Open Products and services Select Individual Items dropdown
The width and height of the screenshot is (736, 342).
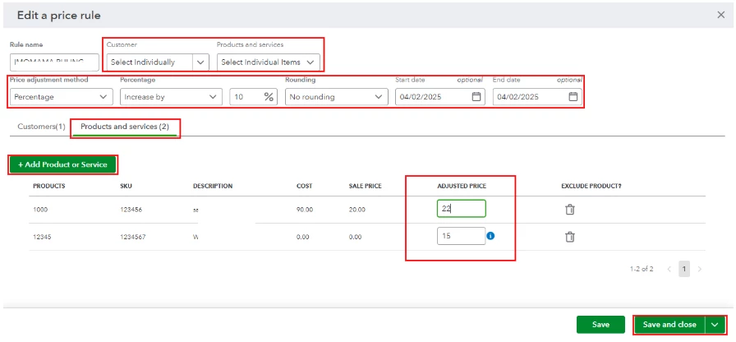269,62
